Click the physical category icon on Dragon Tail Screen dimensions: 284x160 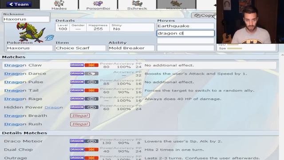[x=91, y=90]
